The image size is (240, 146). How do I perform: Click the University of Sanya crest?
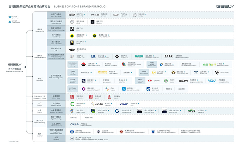click(99, 132)
